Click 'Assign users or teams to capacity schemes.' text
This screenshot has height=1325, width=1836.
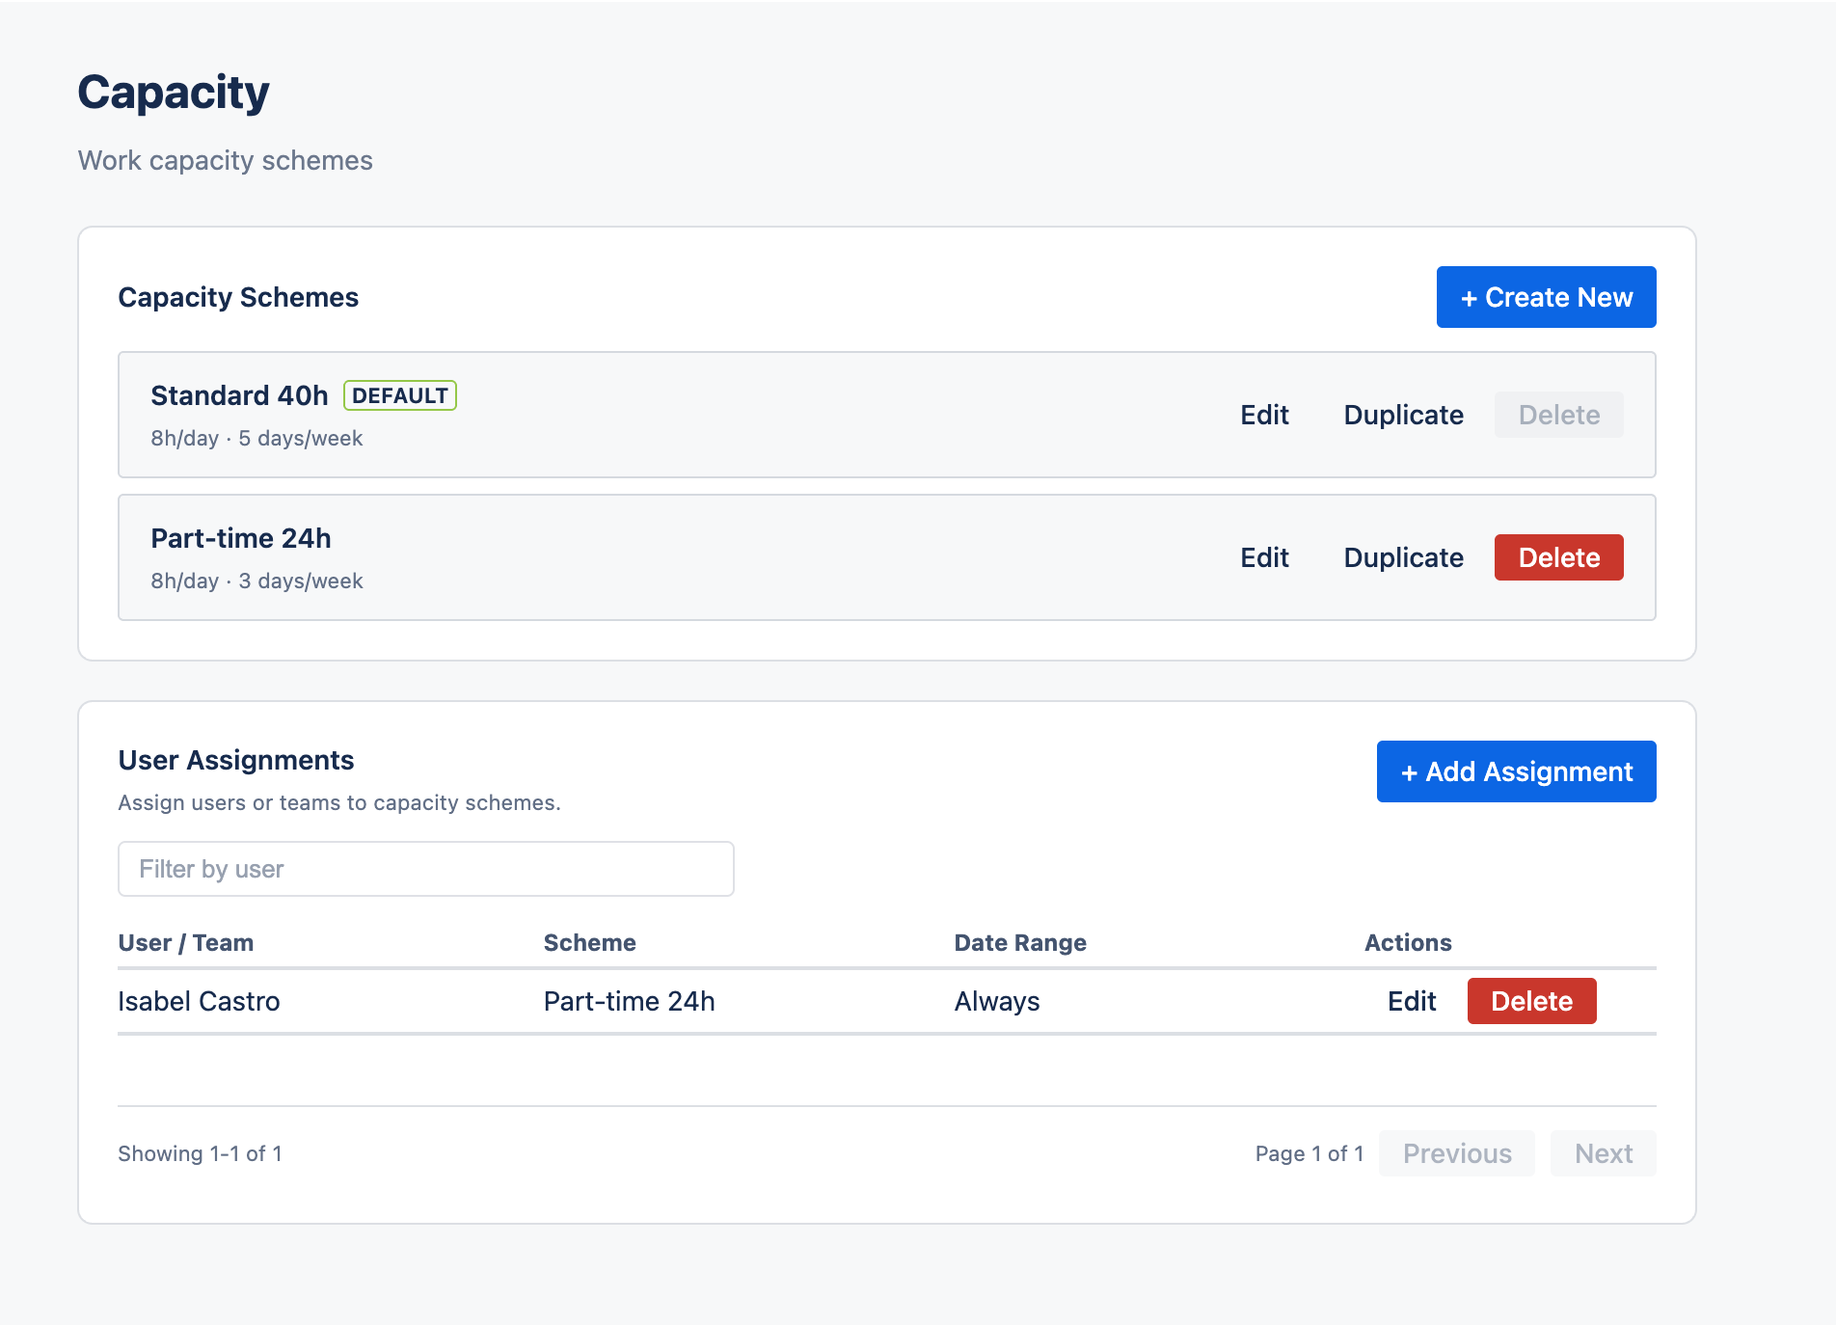(339, 802)
